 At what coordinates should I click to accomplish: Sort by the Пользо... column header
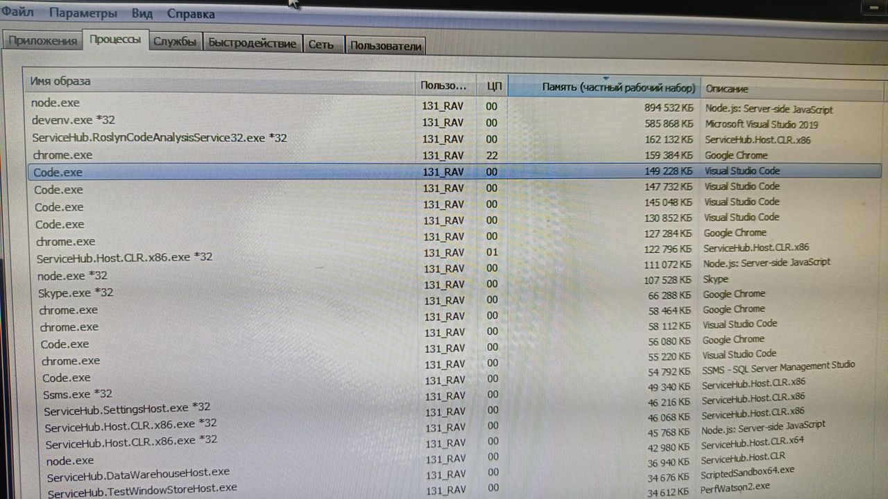tap(445, 85)
